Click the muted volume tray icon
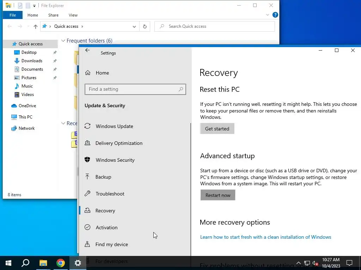The width and height of the screenshot is (361, 270). (316, 263)
